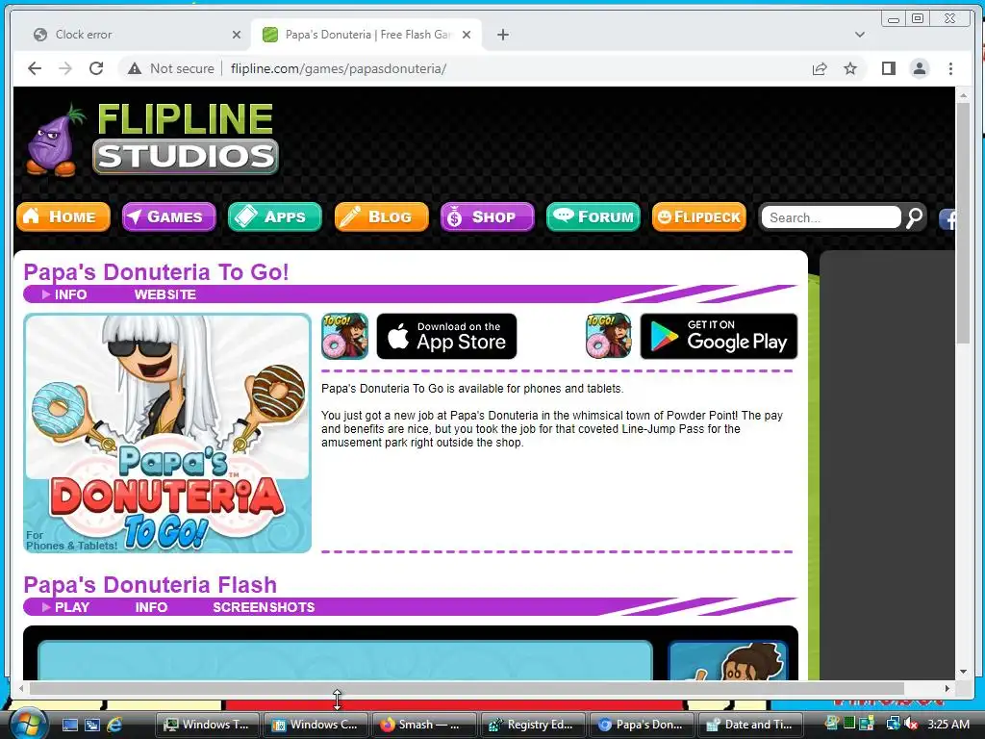Open the Flipdeck nav button
985x739 pixels.
pyautogui.click(x=699, y=217)
